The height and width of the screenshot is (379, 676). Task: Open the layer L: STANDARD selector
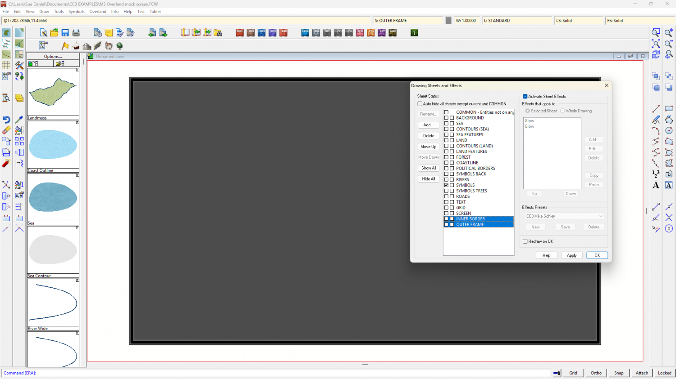click(x=517, y=21)
